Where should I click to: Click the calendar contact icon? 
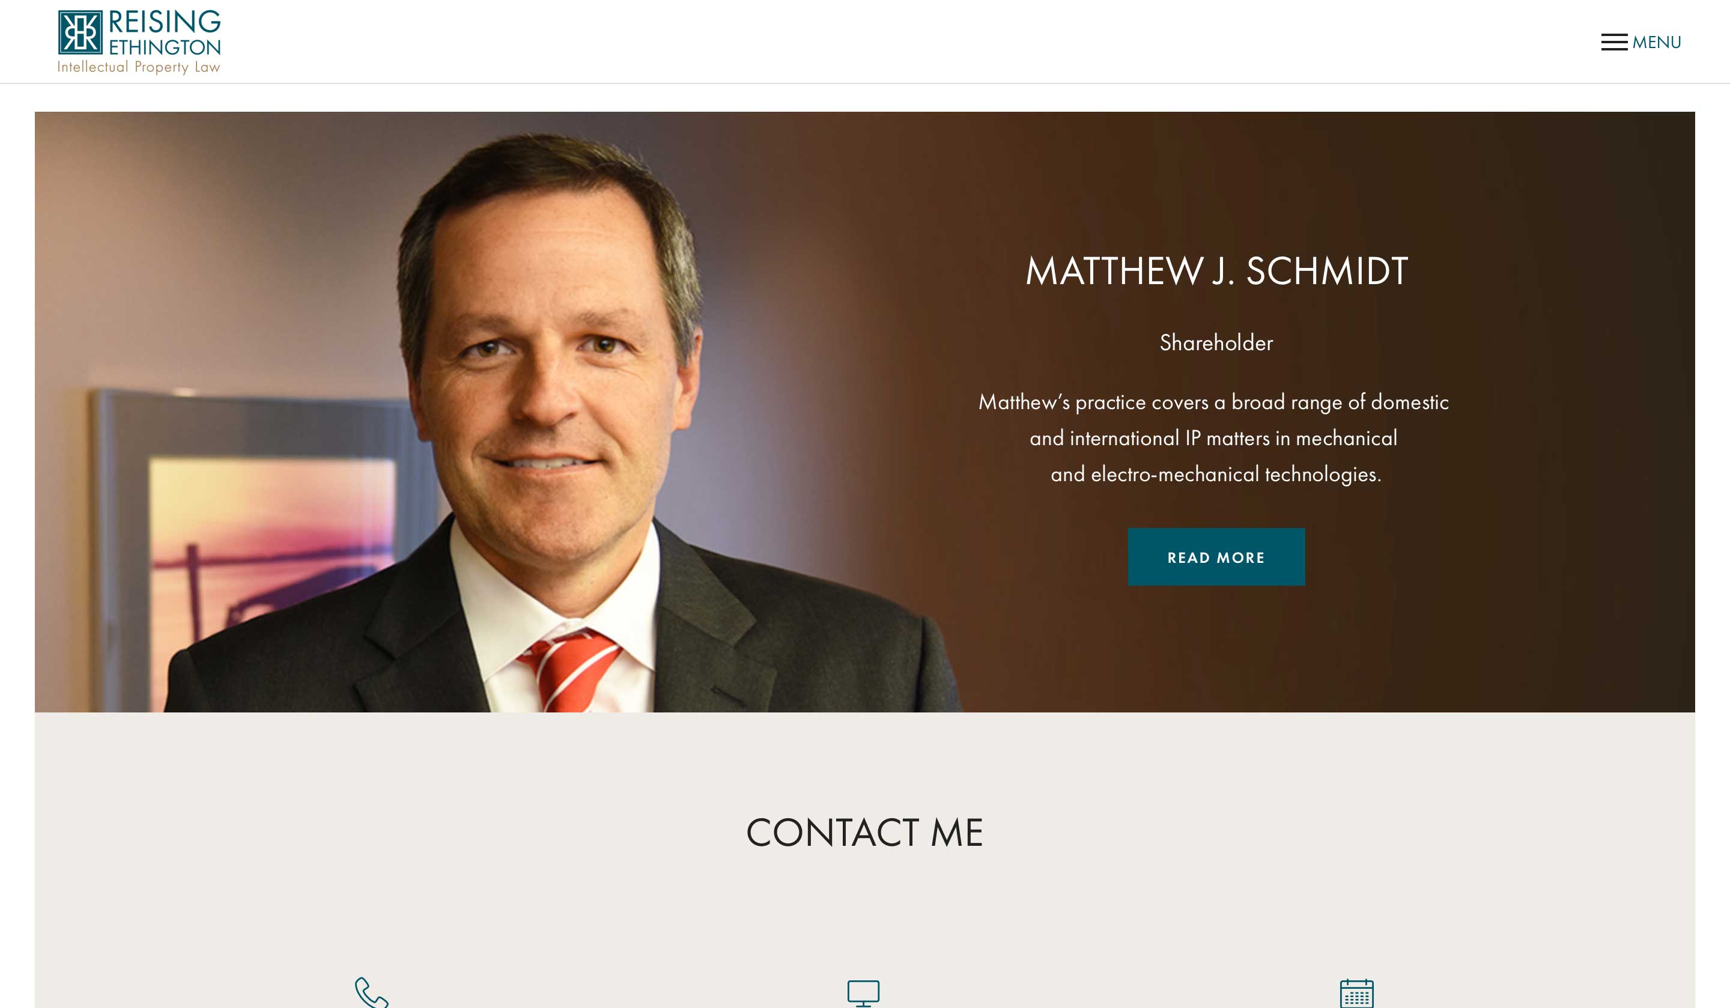tap(1356, 994)
